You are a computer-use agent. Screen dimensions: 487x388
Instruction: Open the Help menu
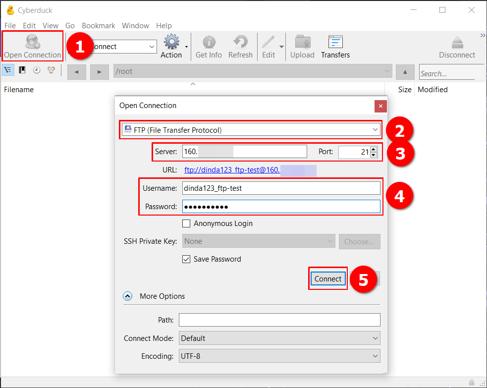click(x=164, y=25)
